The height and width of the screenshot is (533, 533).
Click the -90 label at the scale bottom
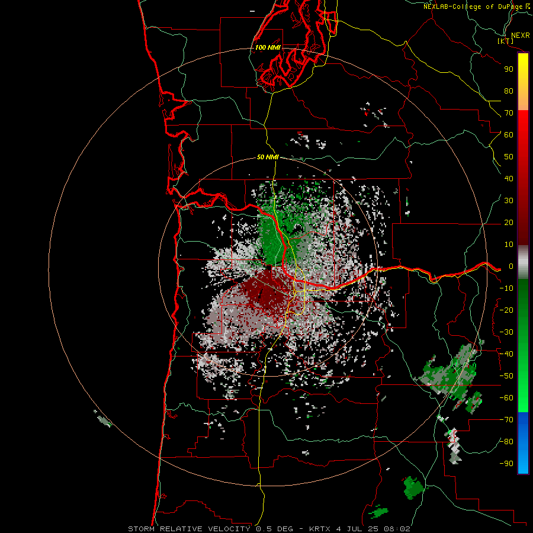pos(506,464)
